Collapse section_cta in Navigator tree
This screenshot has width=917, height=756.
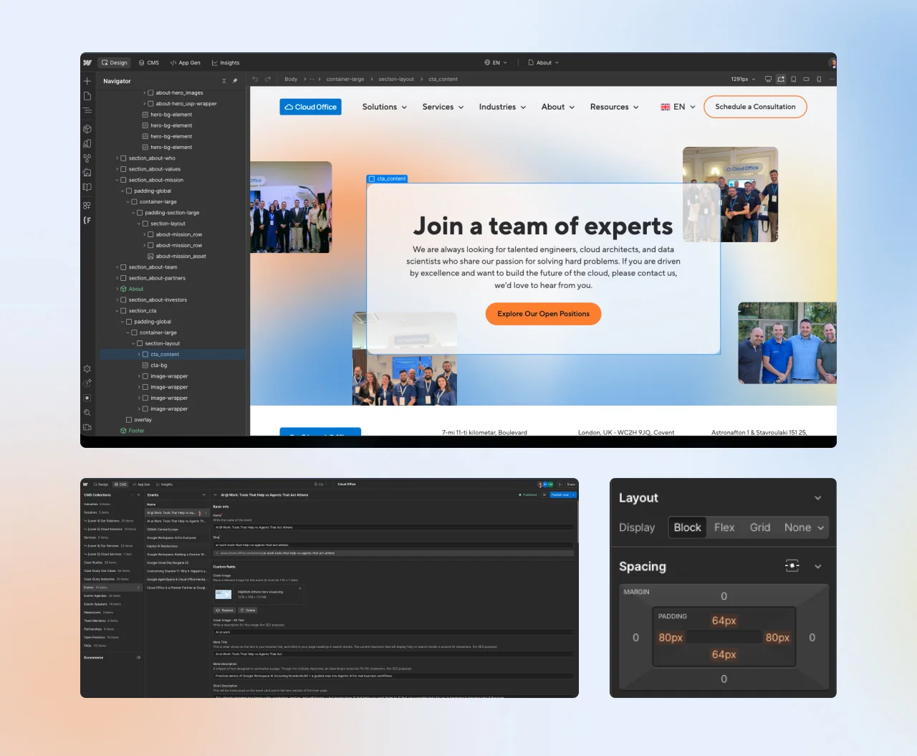[117, 311]
